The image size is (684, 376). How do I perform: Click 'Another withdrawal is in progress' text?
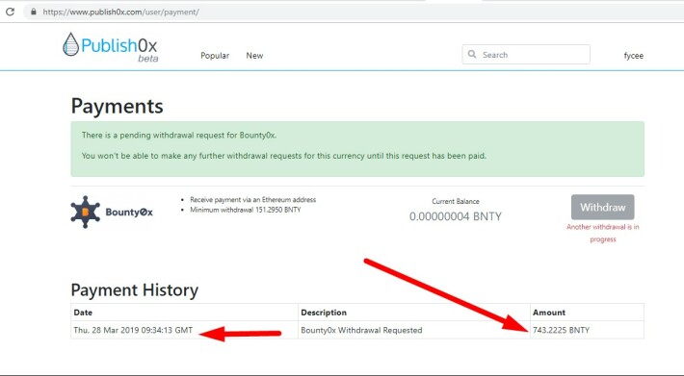pyautogui.click(x=602, y=234)
